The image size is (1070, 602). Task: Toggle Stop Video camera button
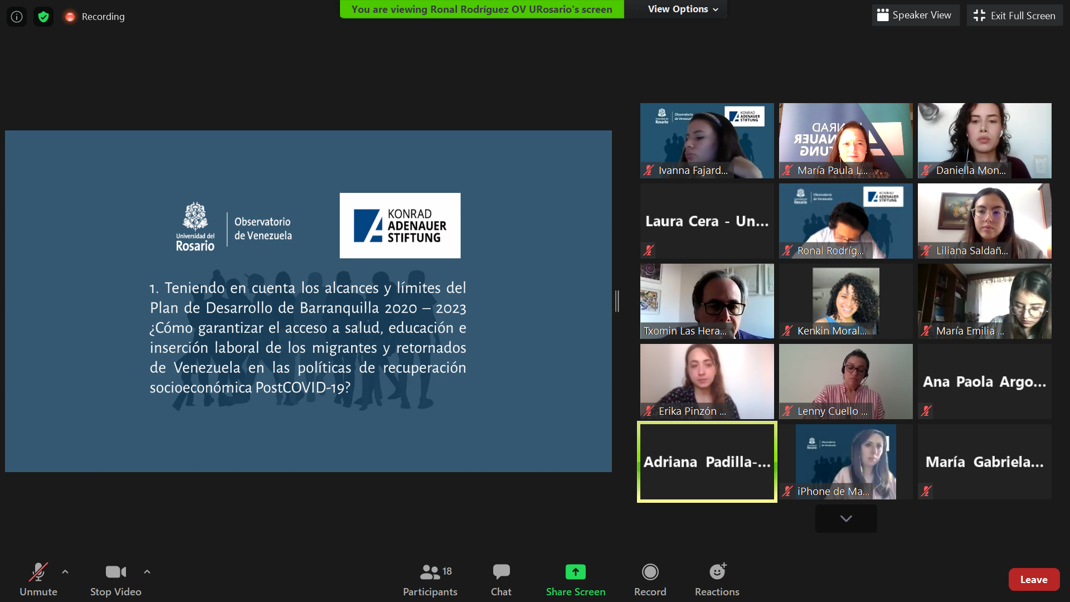(115, 580)
